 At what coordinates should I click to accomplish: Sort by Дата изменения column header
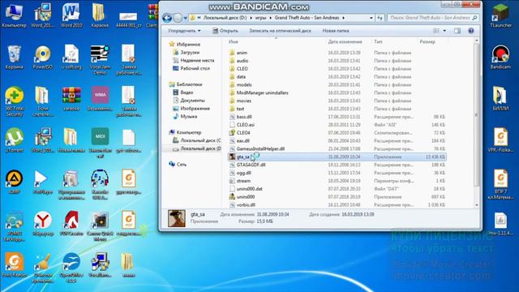click(x=345, y=41)
